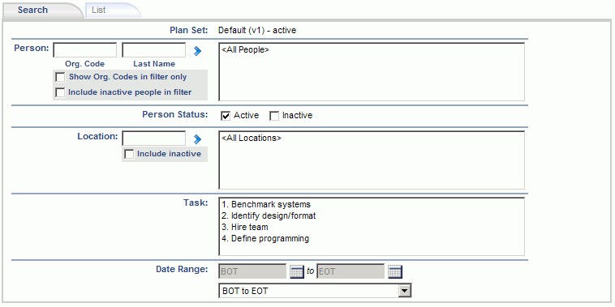This screenshot has height=307, width=615.
Task: Check Include inactive under Location
Action: point(129,154)
